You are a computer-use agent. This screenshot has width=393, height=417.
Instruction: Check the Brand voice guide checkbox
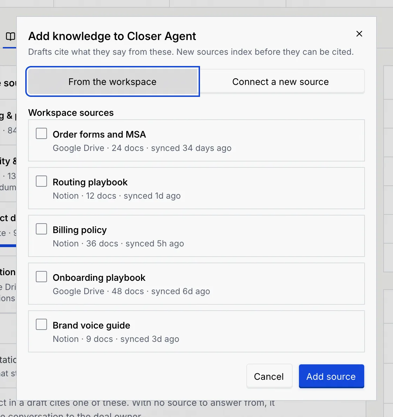point(41,324)
